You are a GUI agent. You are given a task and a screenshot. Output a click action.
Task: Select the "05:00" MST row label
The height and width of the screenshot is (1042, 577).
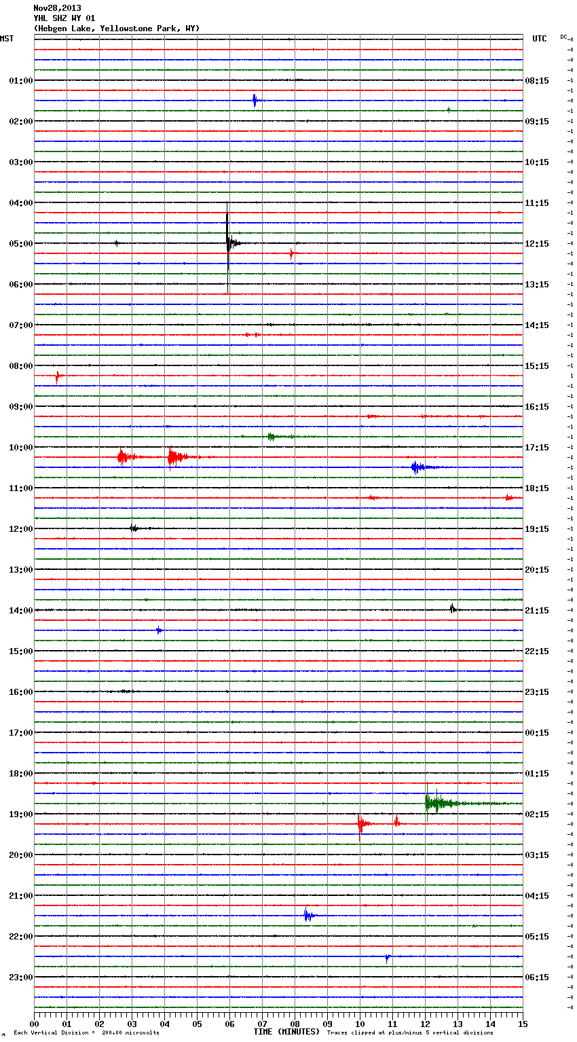click(21, 244)
